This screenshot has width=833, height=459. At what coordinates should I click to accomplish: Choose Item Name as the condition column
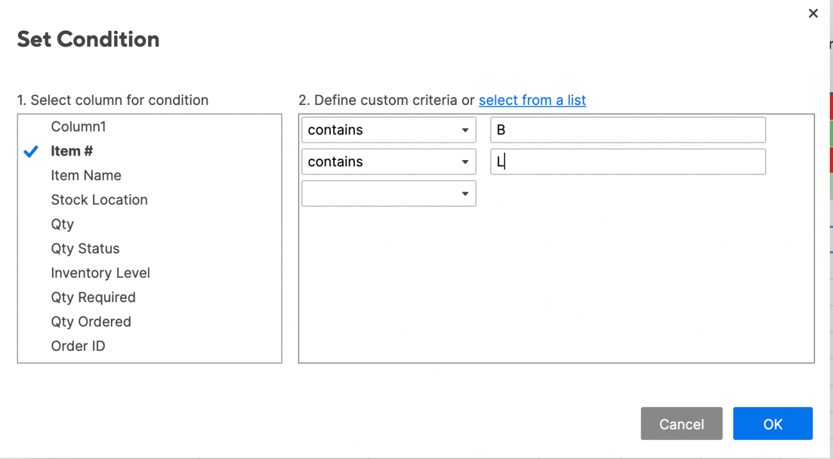(86, 175)
